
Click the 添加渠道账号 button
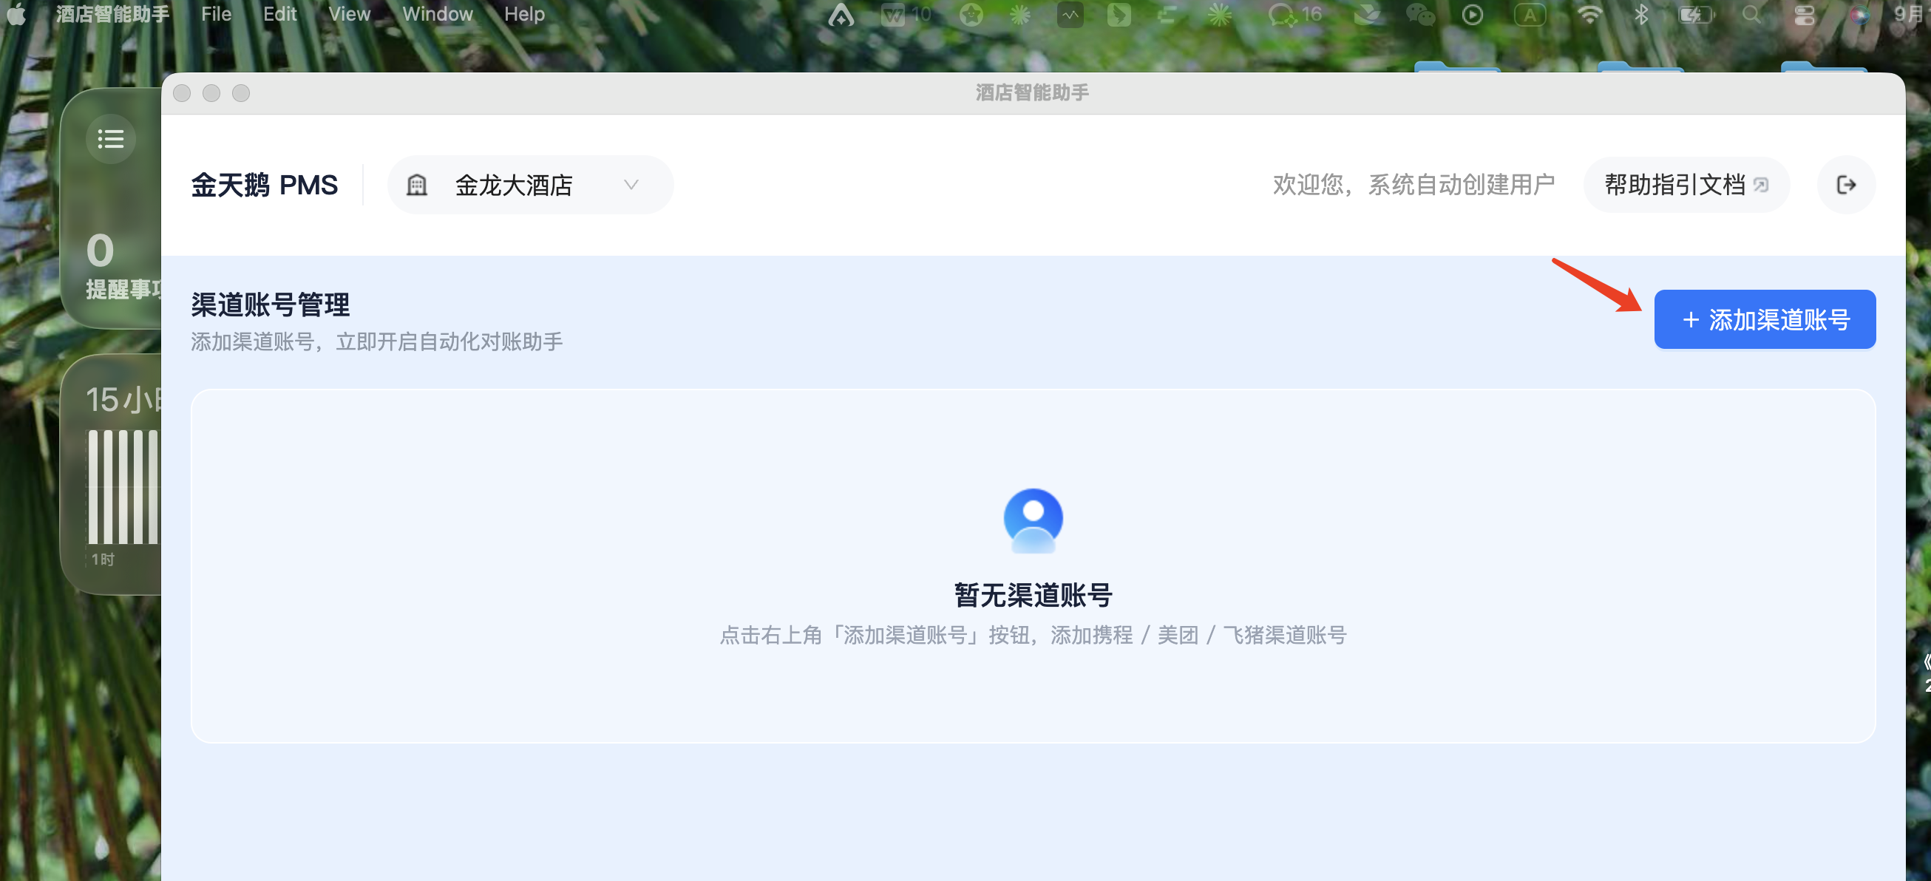click(1765, 320)
